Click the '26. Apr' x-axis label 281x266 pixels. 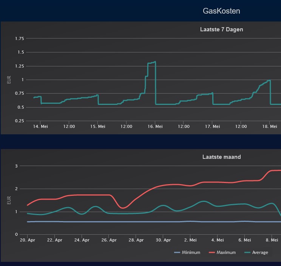[x=109, y=240]
